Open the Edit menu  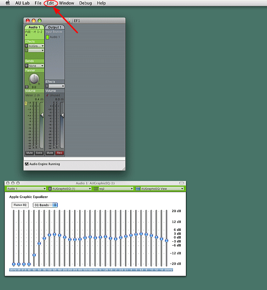pyautogui.click(x=51, y=3)
